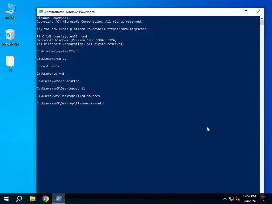Click the scrollbar up arrow in PowerShell
Viewport: 272px width, 204px height.
pyautogui.click(x=262, y=18)
